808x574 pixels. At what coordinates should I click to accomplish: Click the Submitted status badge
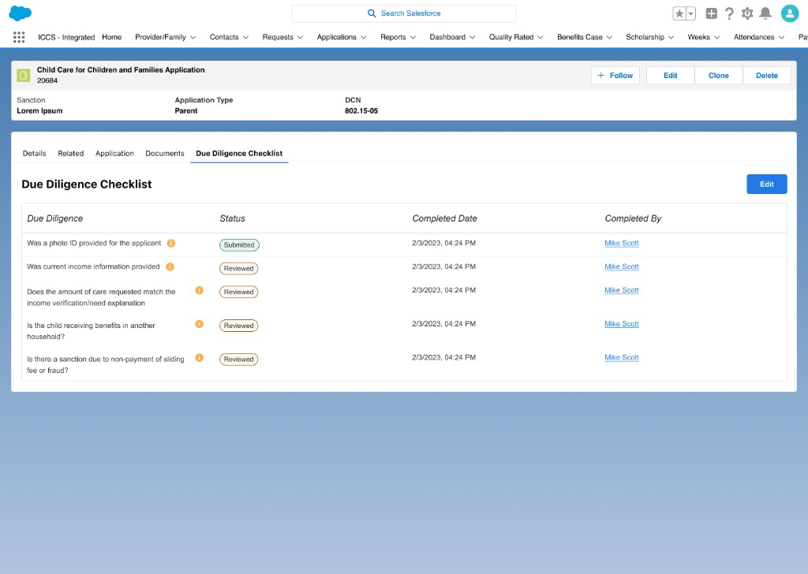pos(239,245)
